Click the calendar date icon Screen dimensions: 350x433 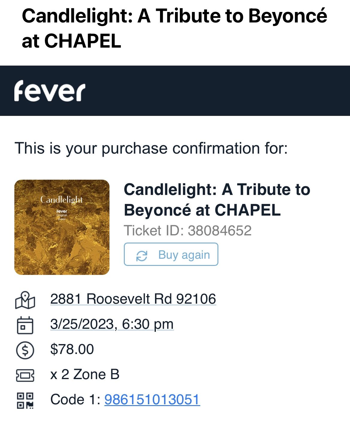pyautogui.click(x=25, y=325)
